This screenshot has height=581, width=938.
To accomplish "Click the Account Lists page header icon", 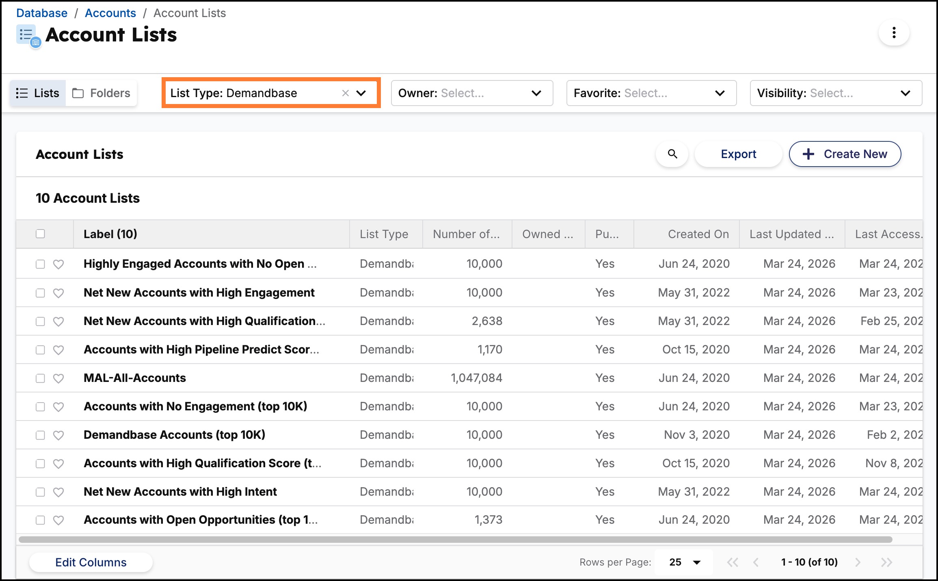I will pos(28,36).
